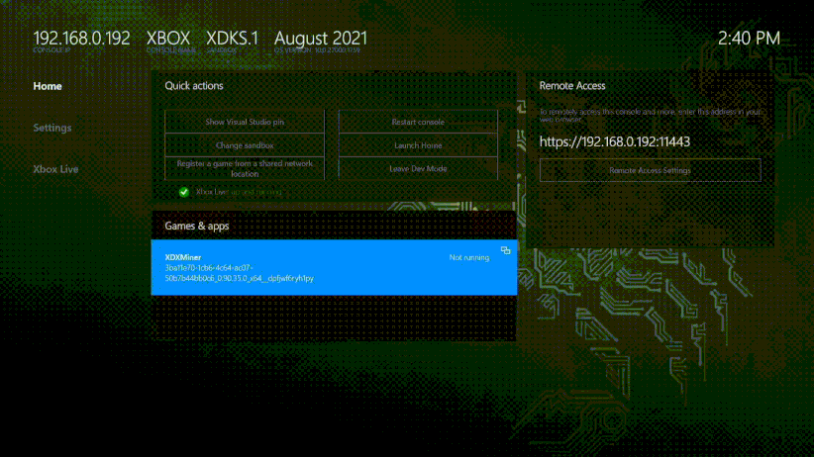Image resolution: width=814 pixels, height=457 pixels.
Task: Click the Change sandbox button
Action: point(245,145)
